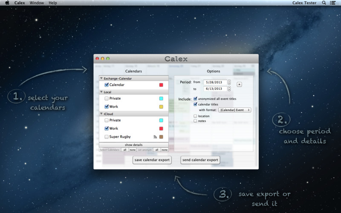This screenshot has height=213, width=341.
Task: Check the Super Rugby calendar checkbox
Action: click(x=107, y=137)
